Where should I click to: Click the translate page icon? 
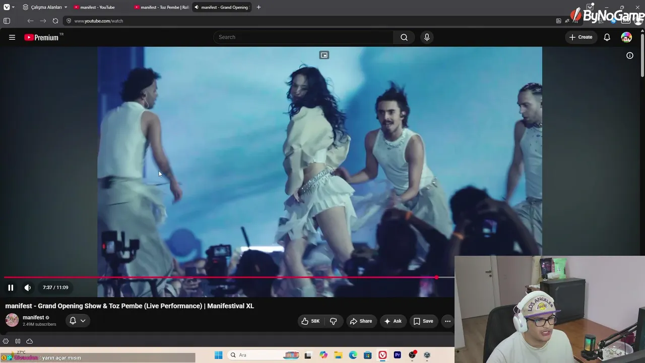(x=567, y=21)
